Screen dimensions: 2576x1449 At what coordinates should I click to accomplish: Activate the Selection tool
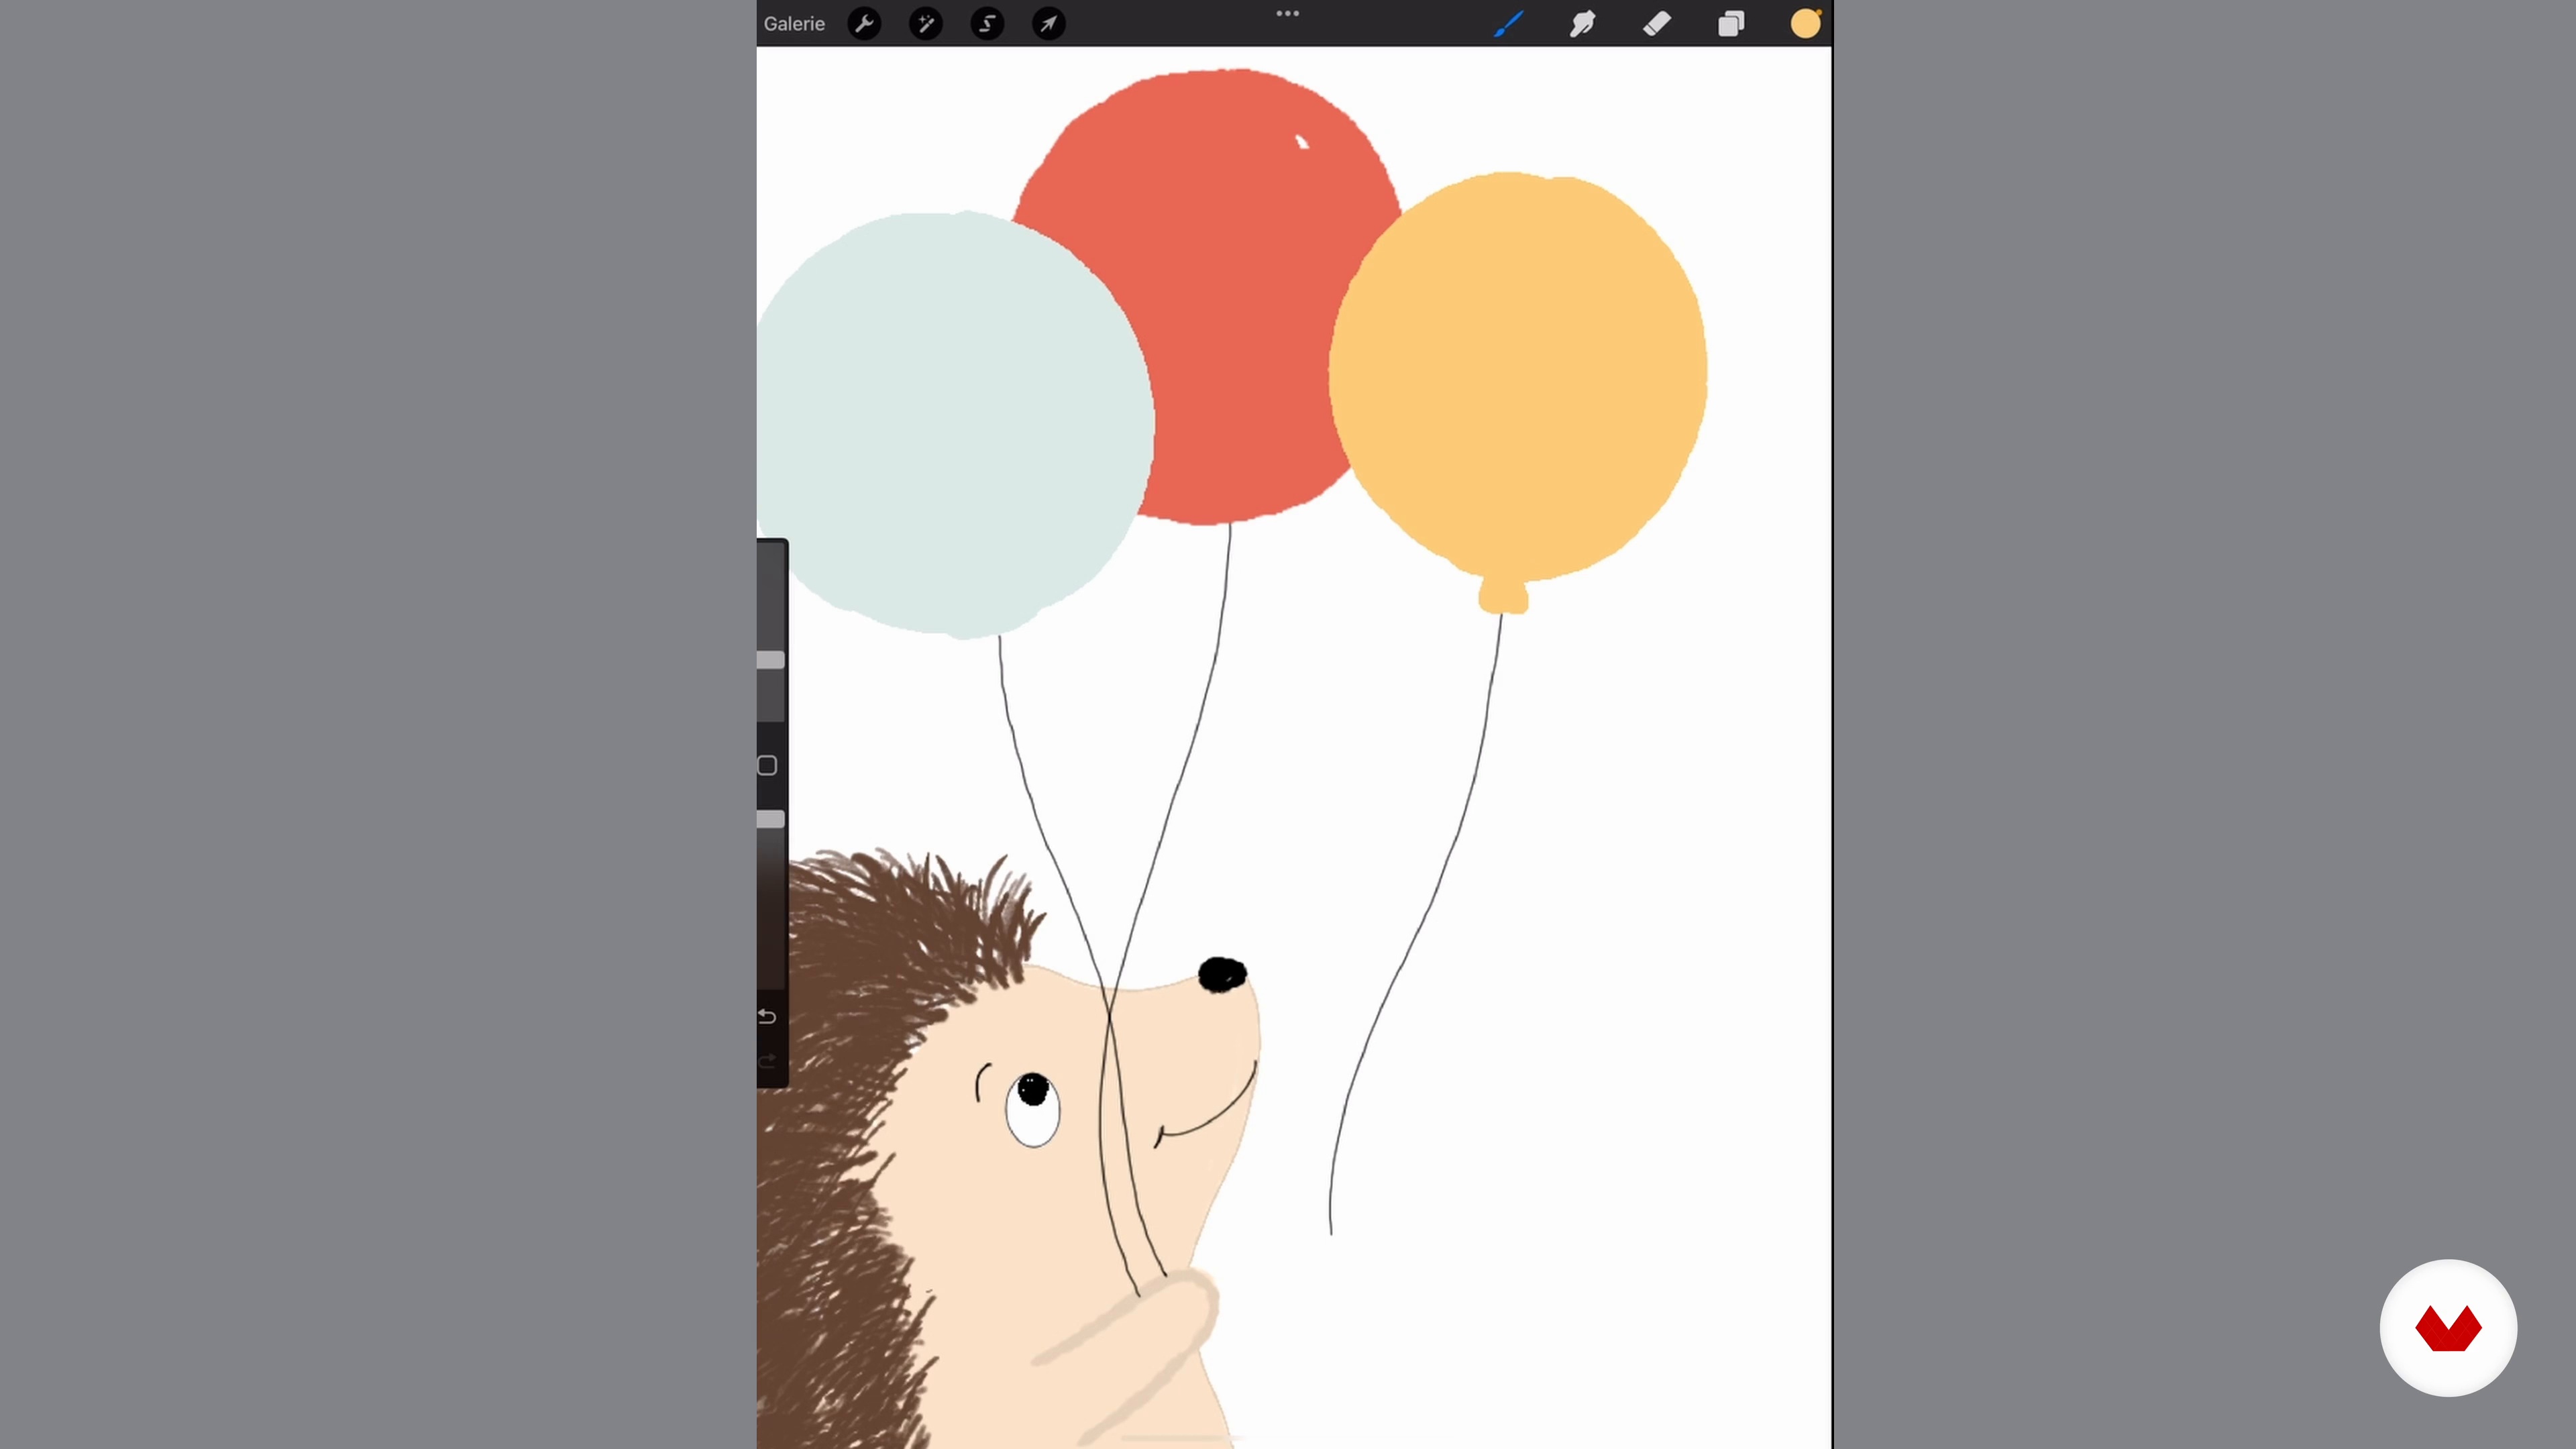987,23
